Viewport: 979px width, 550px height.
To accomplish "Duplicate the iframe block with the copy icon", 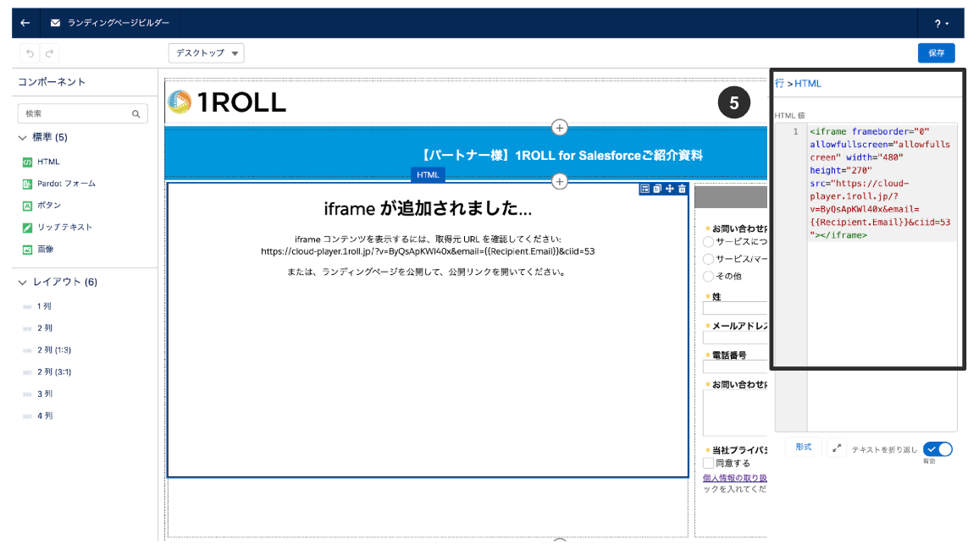I will [x=657, y=189].
